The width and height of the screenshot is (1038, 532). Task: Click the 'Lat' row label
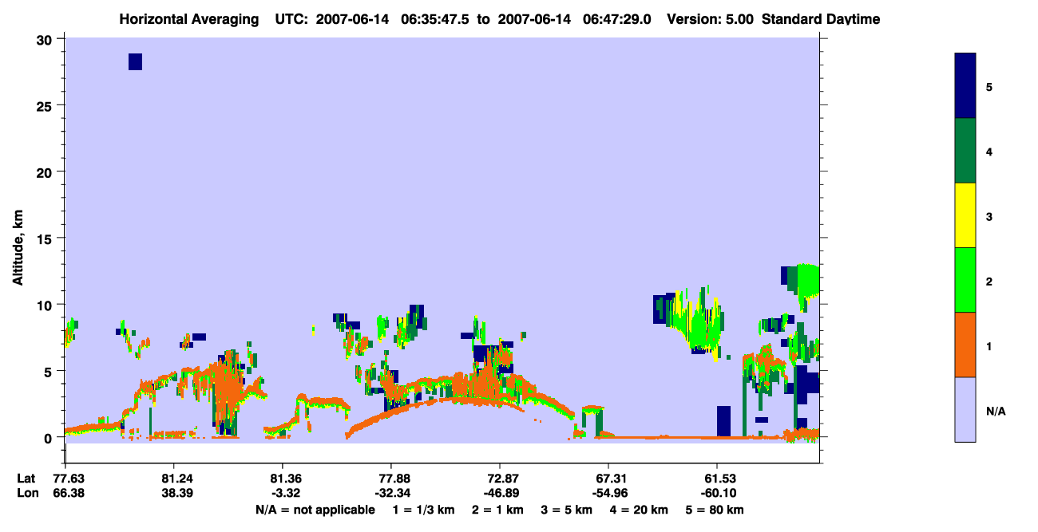tap(26, 479)
